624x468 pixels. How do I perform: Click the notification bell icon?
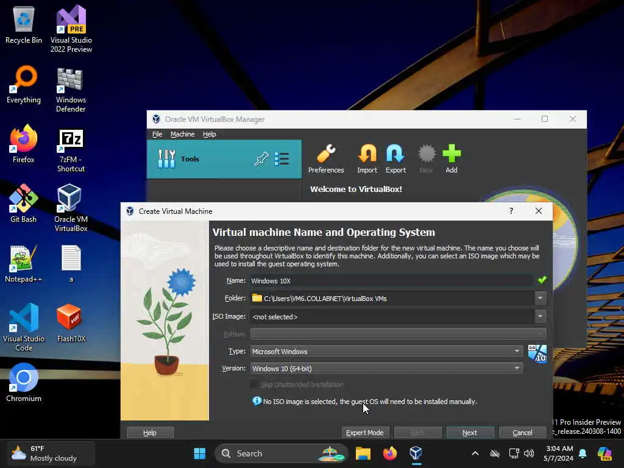[583, 453]
